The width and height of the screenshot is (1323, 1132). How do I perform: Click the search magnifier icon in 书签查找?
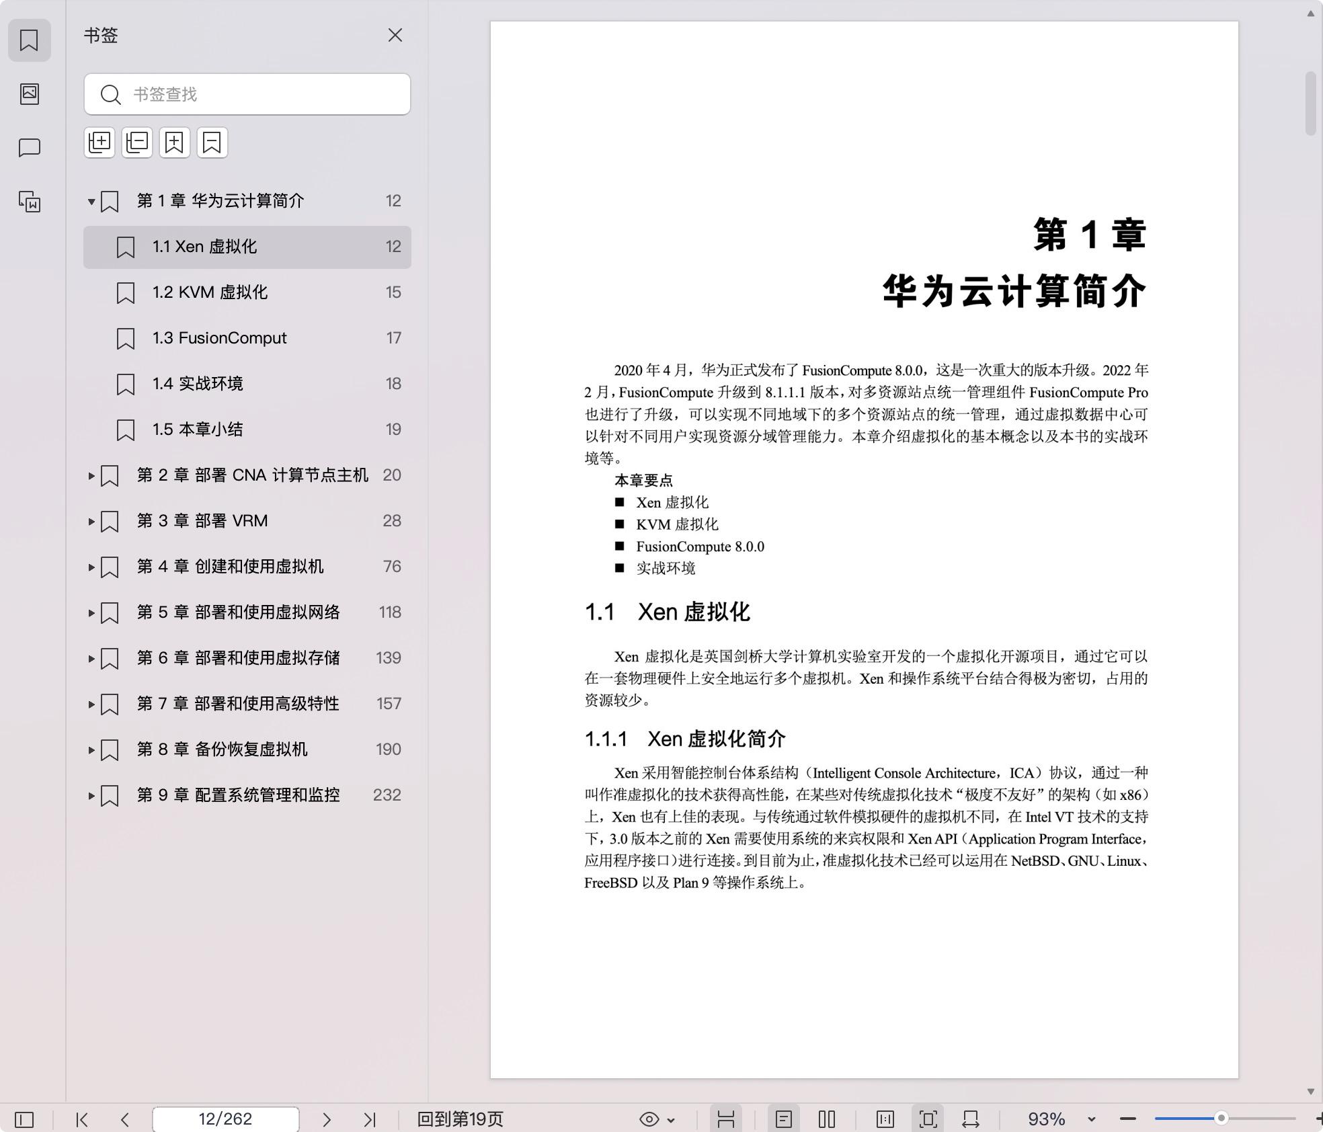tap(110, 94)
